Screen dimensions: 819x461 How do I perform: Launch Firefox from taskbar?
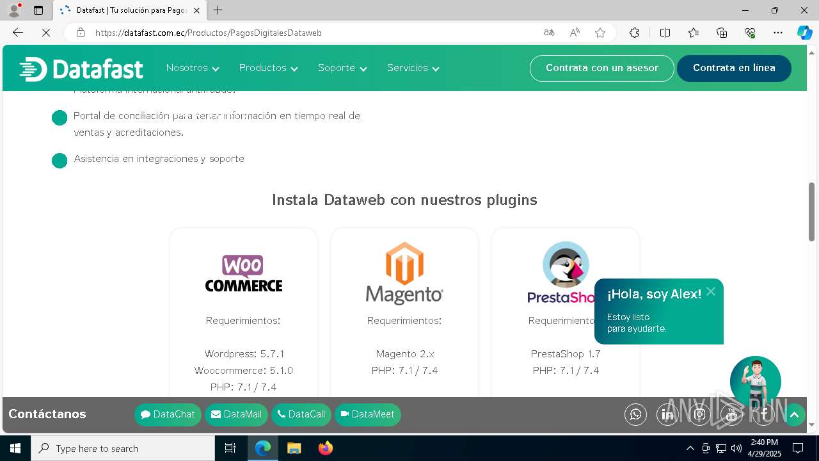click(x=325, y=448)
